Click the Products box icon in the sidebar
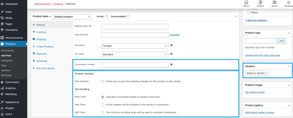 (2, 44)
